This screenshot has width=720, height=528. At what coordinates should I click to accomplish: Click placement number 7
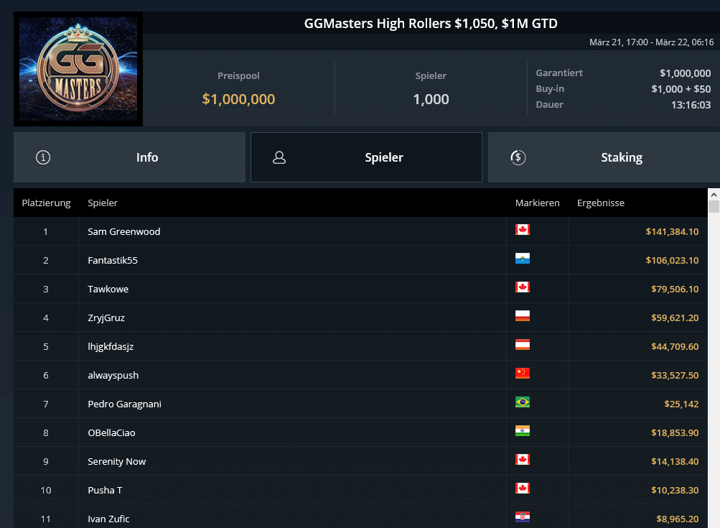[x=45, y=404]
